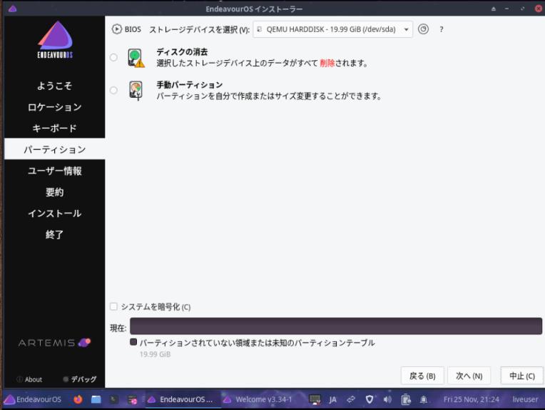Open the volume speaker tray icon
Image resolution: width=545 pixels, height=410 pixels.
pos(387,399)
